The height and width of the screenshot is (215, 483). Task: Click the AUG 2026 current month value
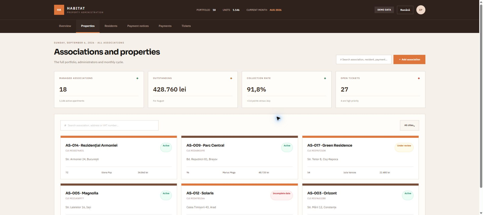coord(275,10)
